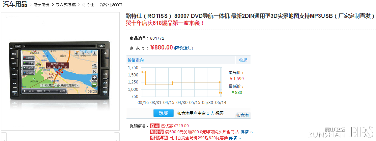
Task: Click the 1 人 interested users count
Action: 210,113
